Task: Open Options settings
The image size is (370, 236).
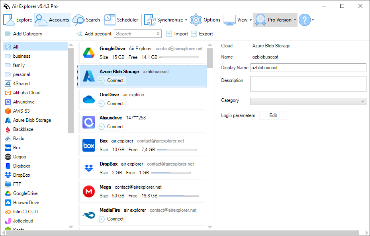Action: (x=205, y=20)
